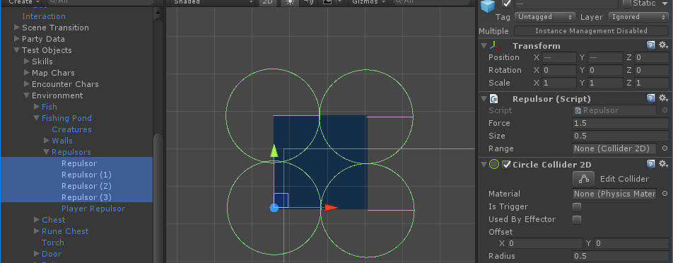Screen dimensions: 673x263
Task: Open Transform component help book icon
Action: click(651, 45)
